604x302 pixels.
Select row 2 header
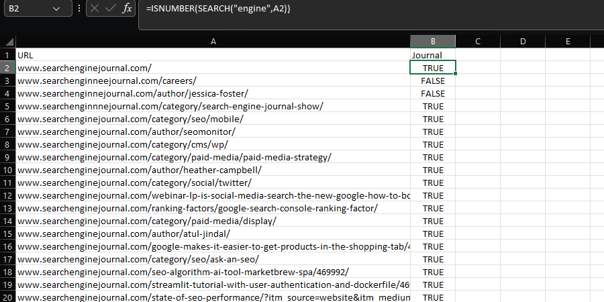[x=7, y=68]
